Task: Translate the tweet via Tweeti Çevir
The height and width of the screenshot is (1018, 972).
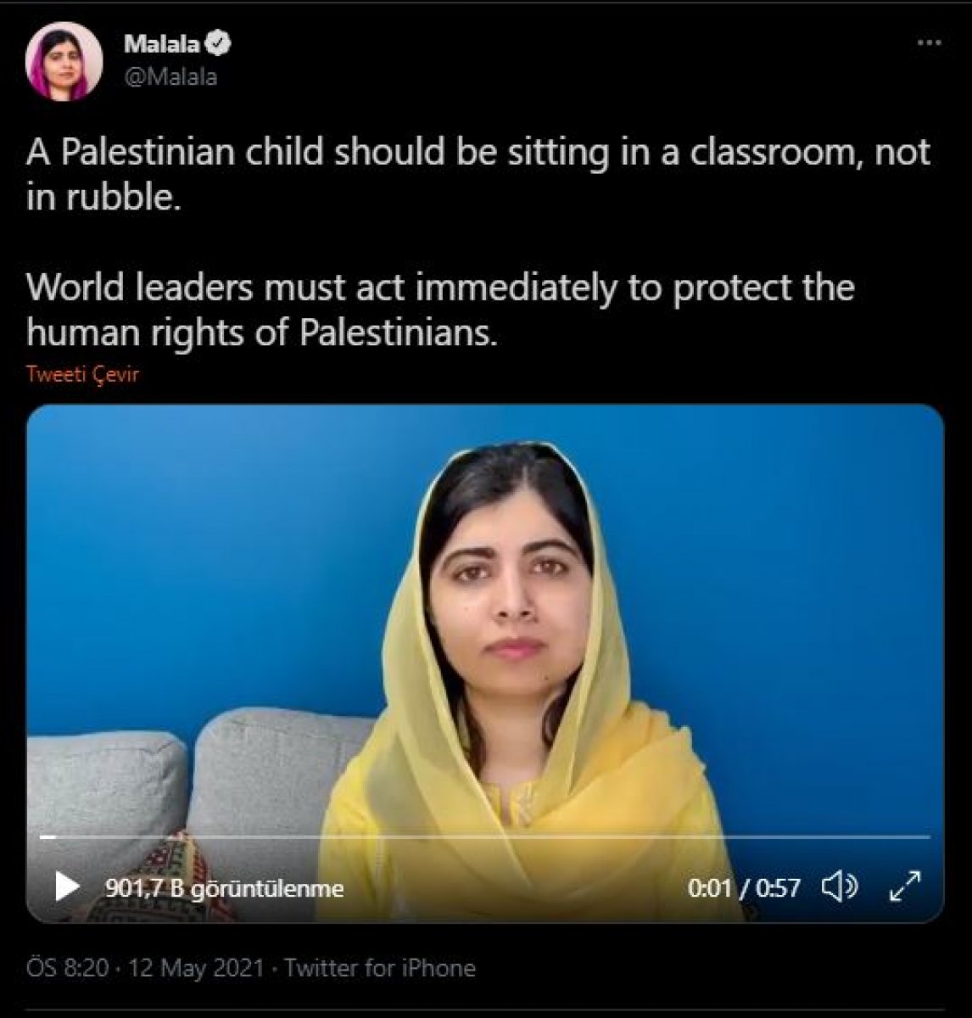Action: tap(82, 374)
